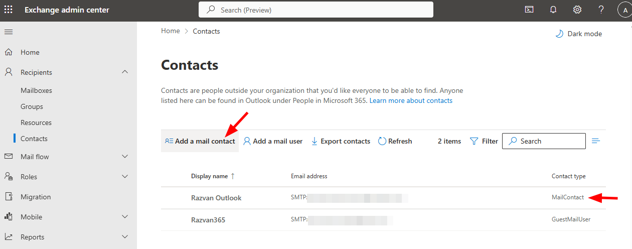
Task: Open the settings gear
Action: [577, 10]
